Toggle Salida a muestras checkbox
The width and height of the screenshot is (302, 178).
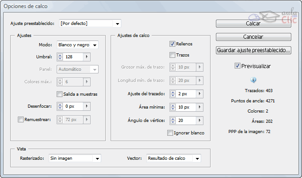pyautogui.click(x=59, y=94)
